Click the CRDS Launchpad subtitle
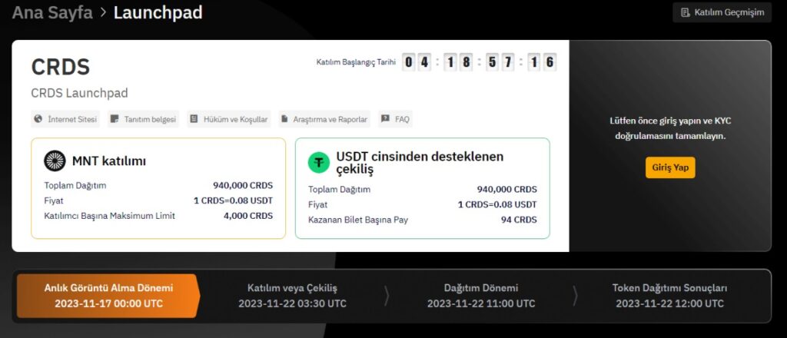 click(x=79, y=93)
